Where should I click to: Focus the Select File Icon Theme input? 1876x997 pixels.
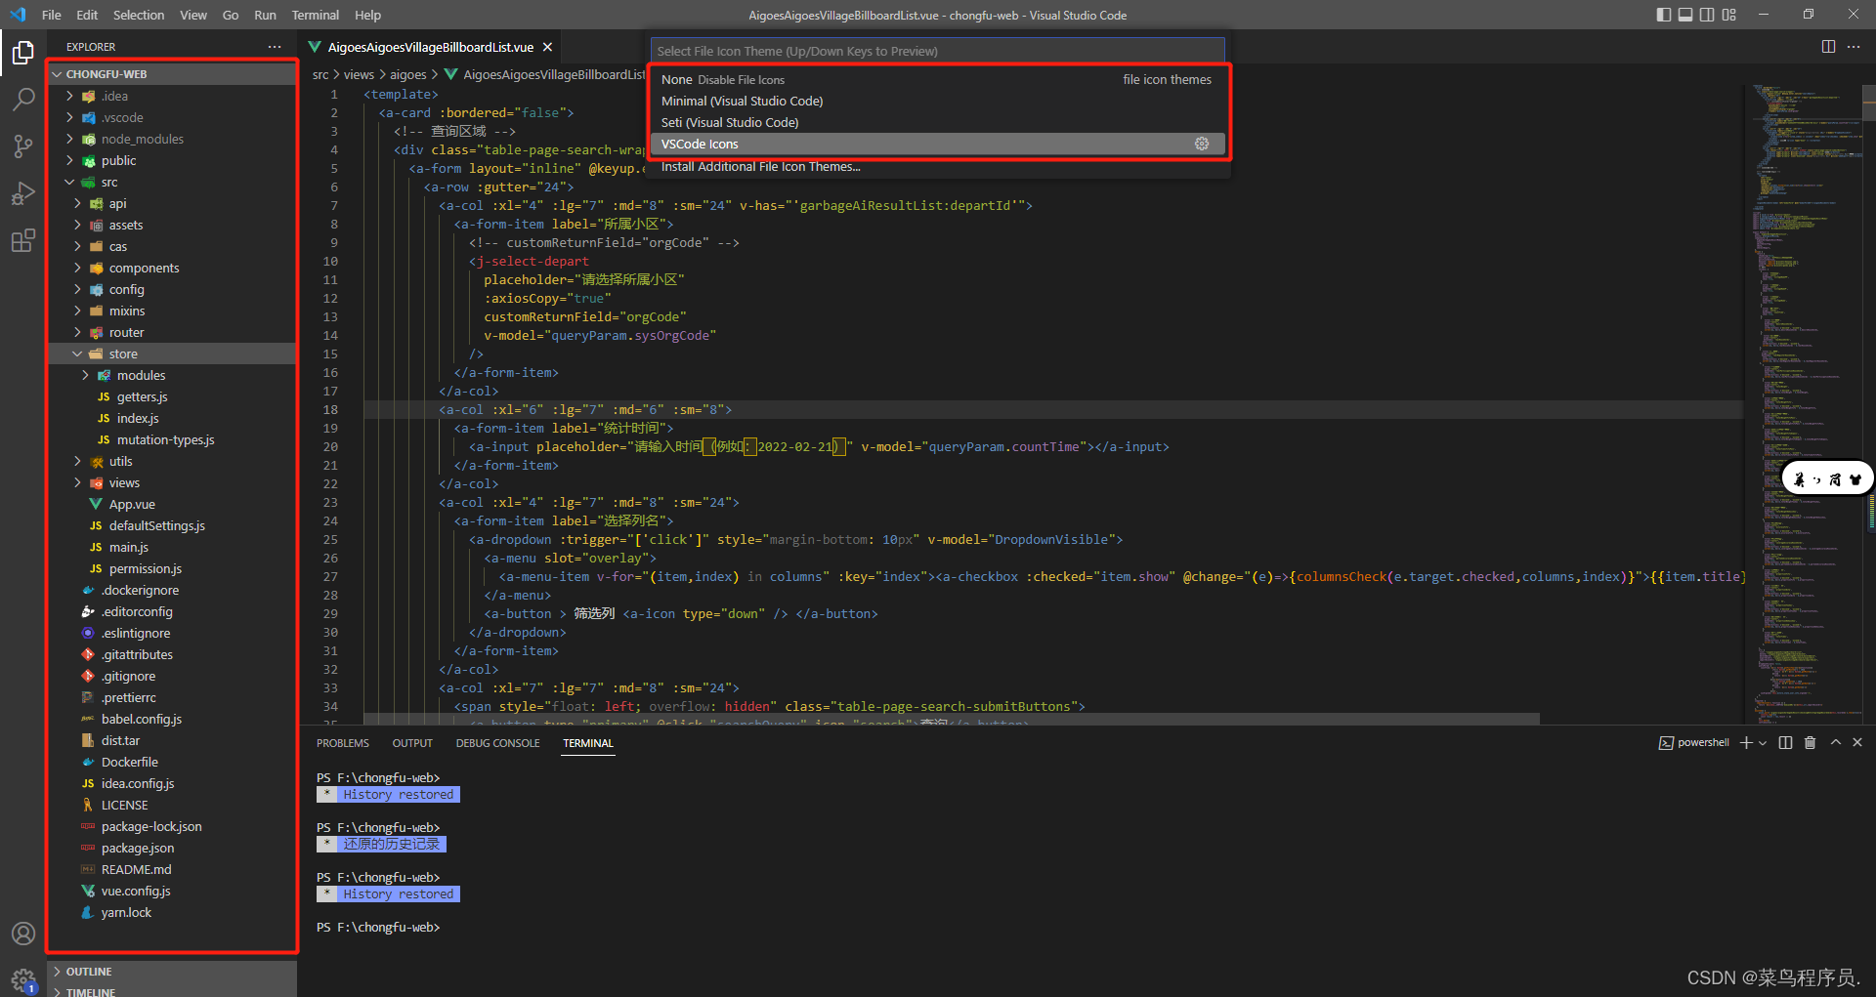coord(937,51)
